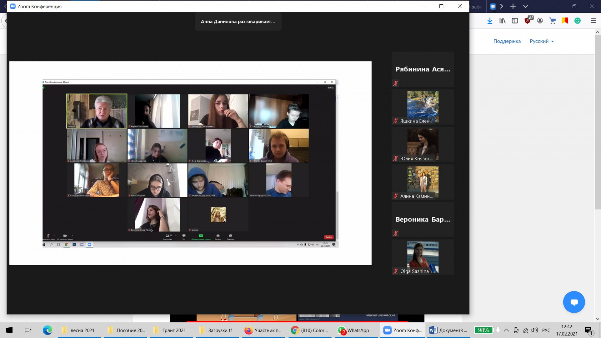Viewport: 601px width, 338px height.
Task: Select Яшкина Елена participant video tile
Action: point(423,107)
